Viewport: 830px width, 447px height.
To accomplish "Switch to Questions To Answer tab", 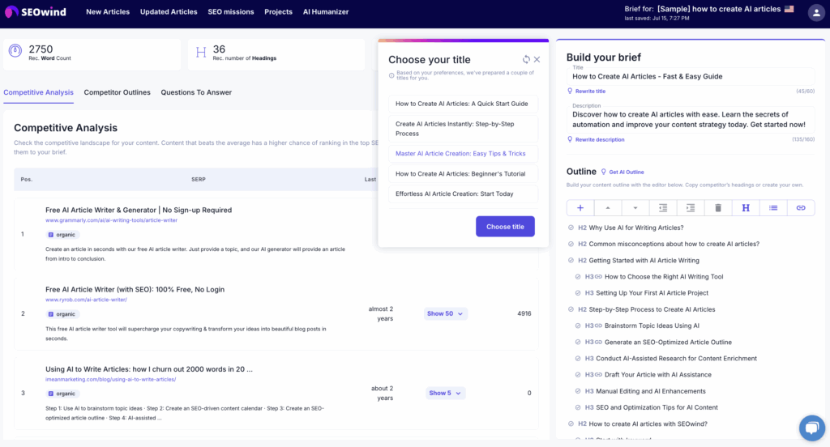I will coord(196,92).
